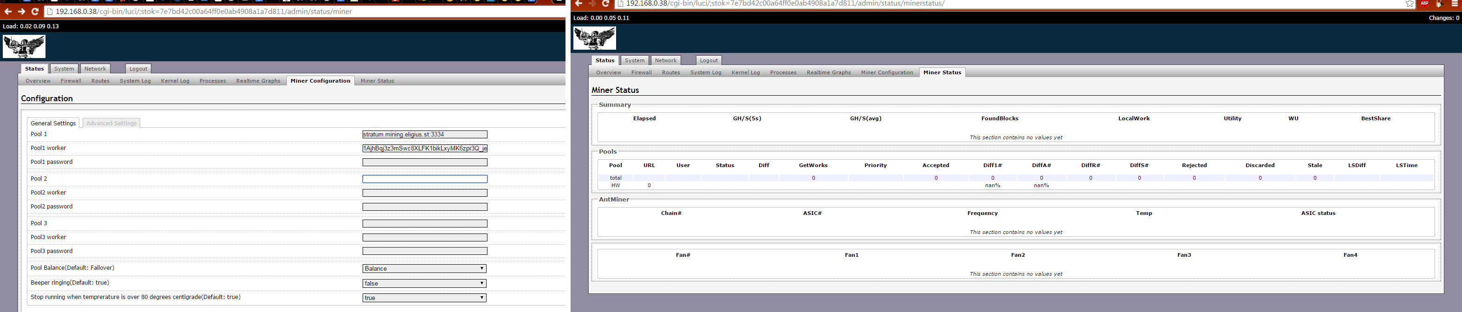Open System Log subtab in left window
The height and width of the screenshot is (312, 1462).
click(x=135, y=81)
